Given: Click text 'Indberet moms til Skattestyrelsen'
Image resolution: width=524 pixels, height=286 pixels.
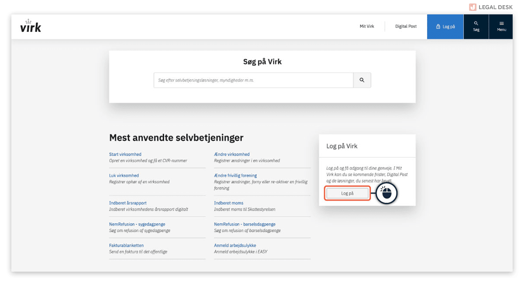Looking at the screenshot, I should pos(245,209).
